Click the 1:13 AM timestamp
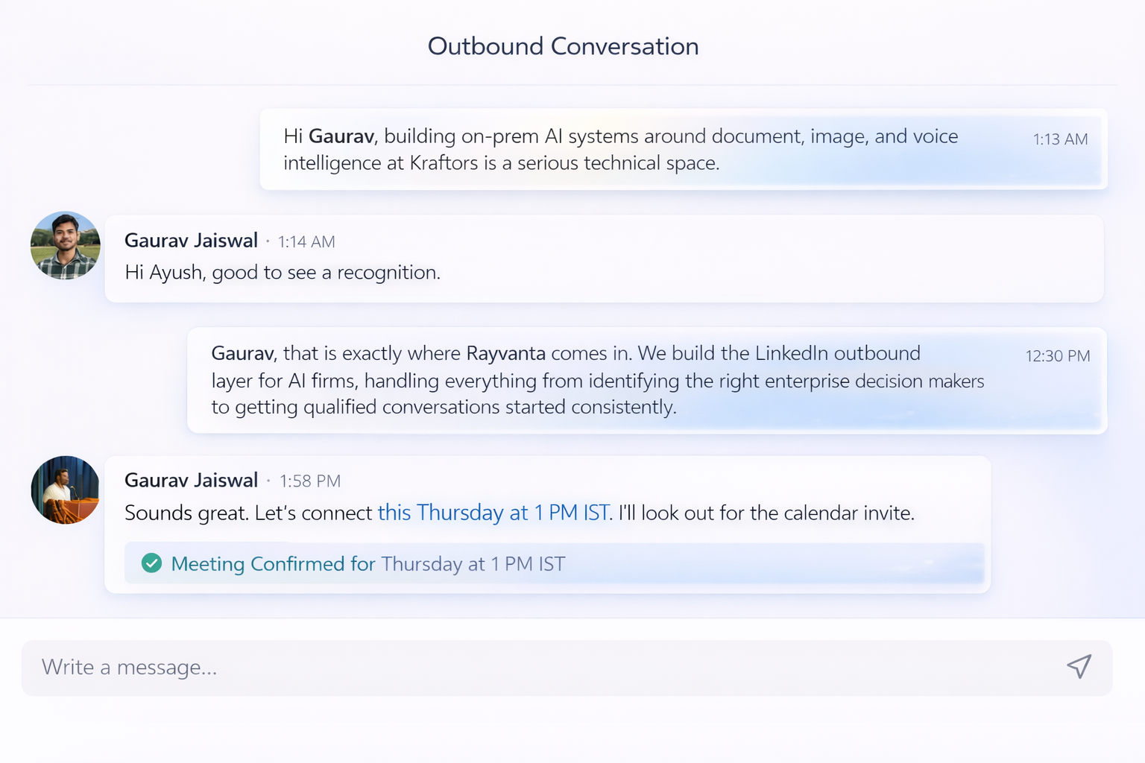This screenshot has width=1145, height=763. (x=1059, y=139)
